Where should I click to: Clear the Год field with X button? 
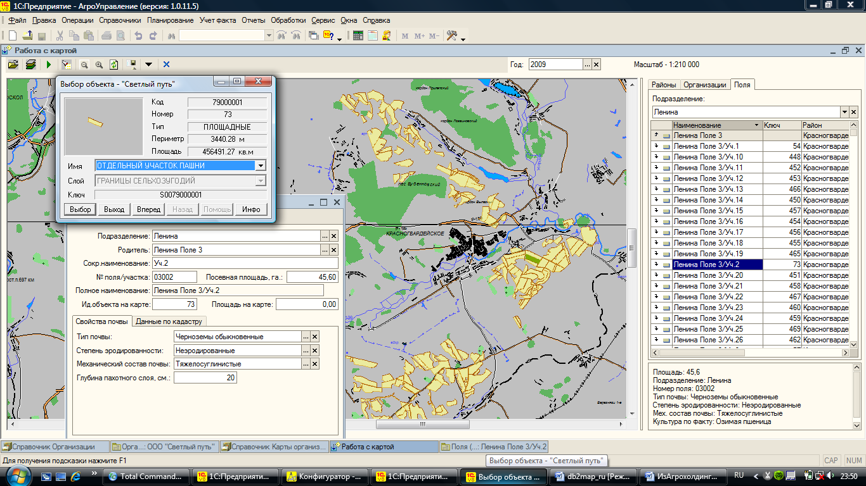[x=596, y=65]
